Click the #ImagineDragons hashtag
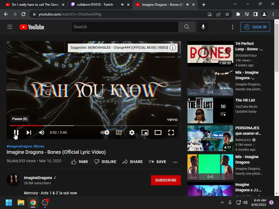The image size is (279, 209). [x=19, y=146]
